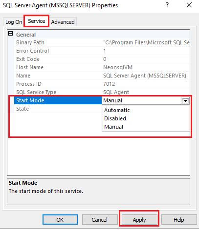This screenshot has height=230, width=199.
Task: Open Help from the bottom button
Action: (x=179, y=220)
